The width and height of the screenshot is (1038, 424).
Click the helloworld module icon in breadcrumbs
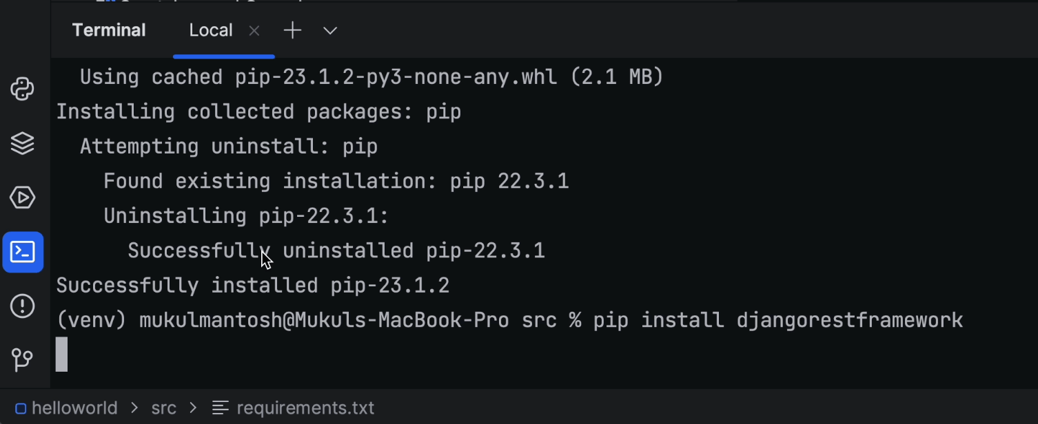tap(21, 408)
